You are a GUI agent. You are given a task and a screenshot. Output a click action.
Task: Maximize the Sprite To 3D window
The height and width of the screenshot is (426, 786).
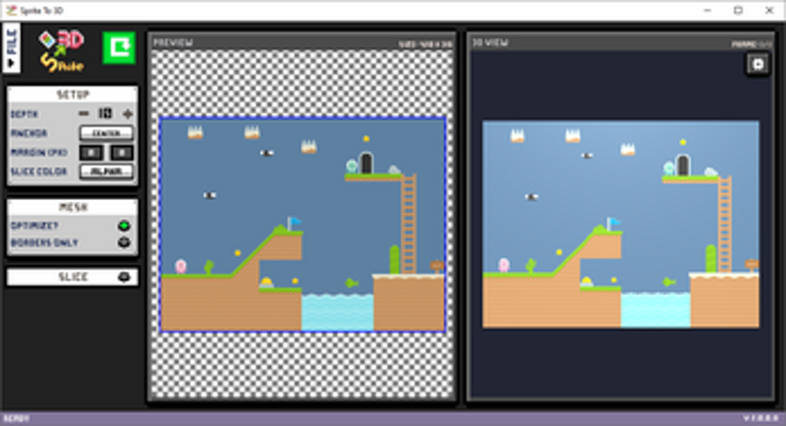737,10
